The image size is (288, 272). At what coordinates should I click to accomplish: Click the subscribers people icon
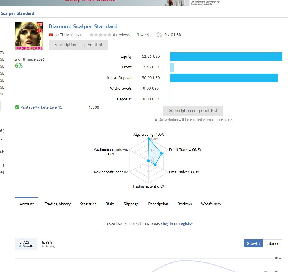click(x=159, y=35)
